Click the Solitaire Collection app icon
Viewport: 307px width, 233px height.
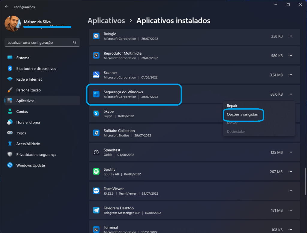point(96,133)
